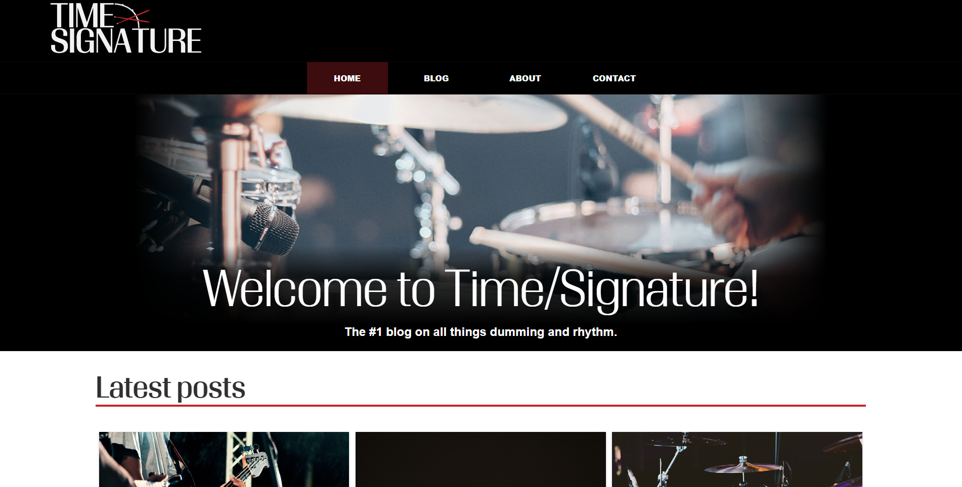Open the dark middle post thumbnail
This screenshot has height=487, width=962.
coord(480,459)
